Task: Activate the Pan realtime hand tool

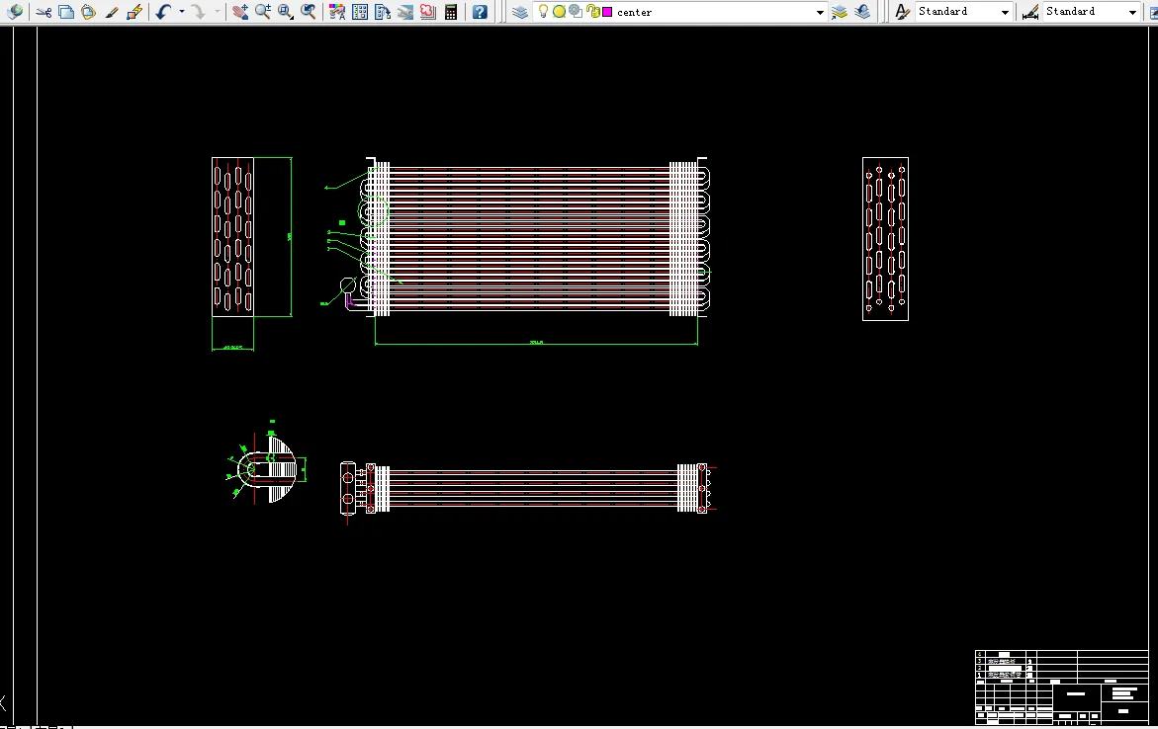Action: (x=240, y=12)
